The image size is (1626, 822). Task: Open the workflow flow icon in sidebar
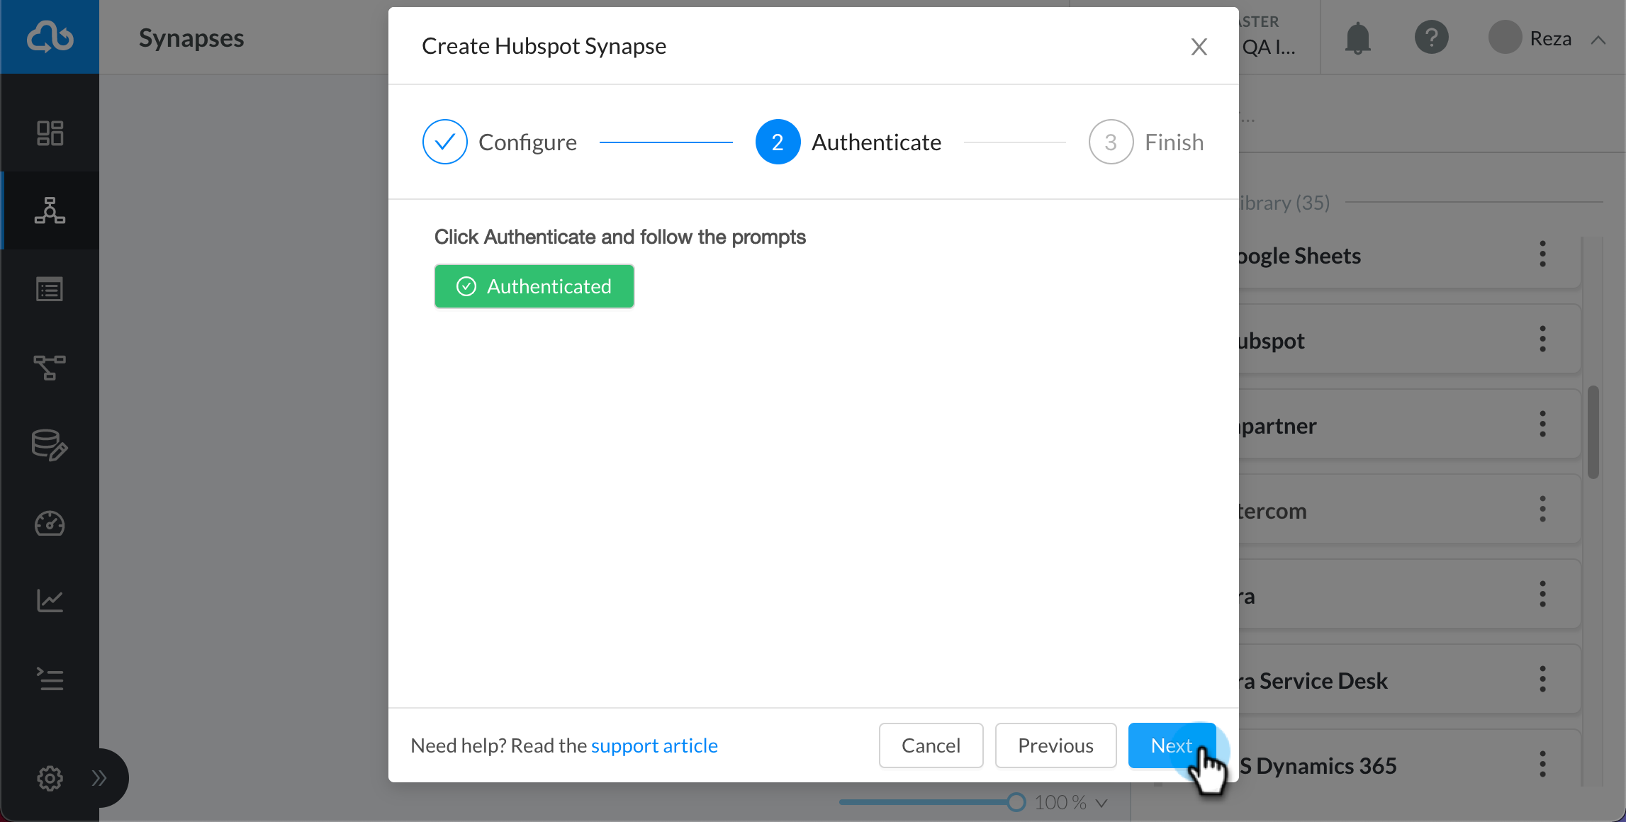point(50,367)
